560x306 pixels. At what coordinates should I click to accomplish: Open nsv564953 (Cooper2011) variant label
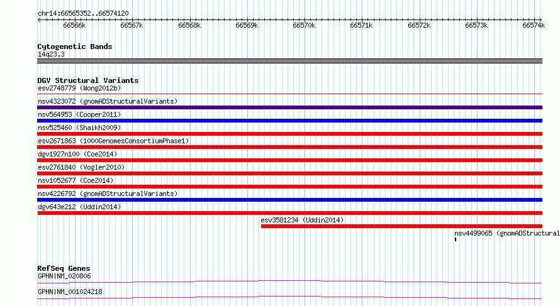coord(79,114)
